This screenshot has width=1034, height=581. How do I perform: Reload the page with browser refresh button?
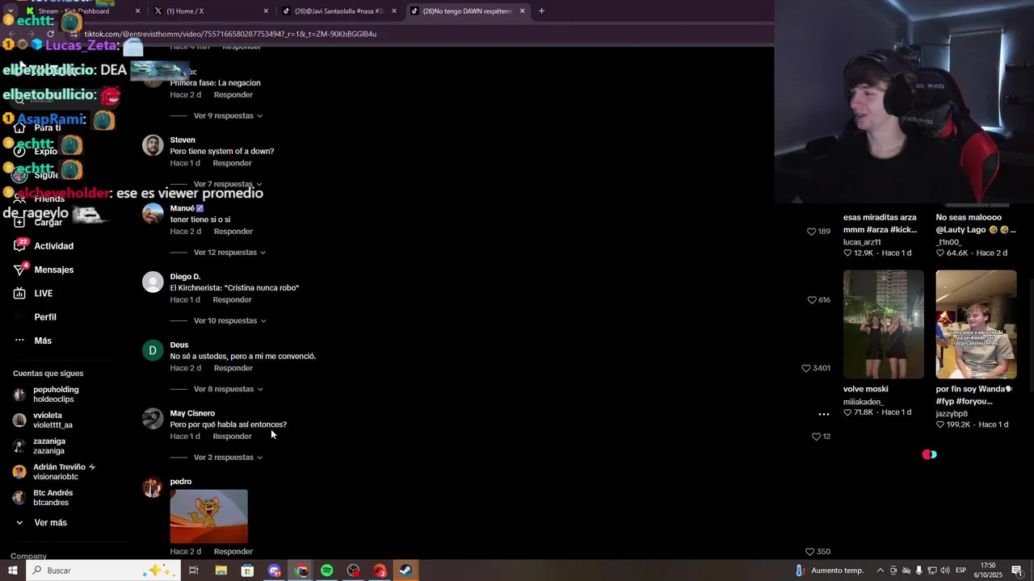pos(50,34)
